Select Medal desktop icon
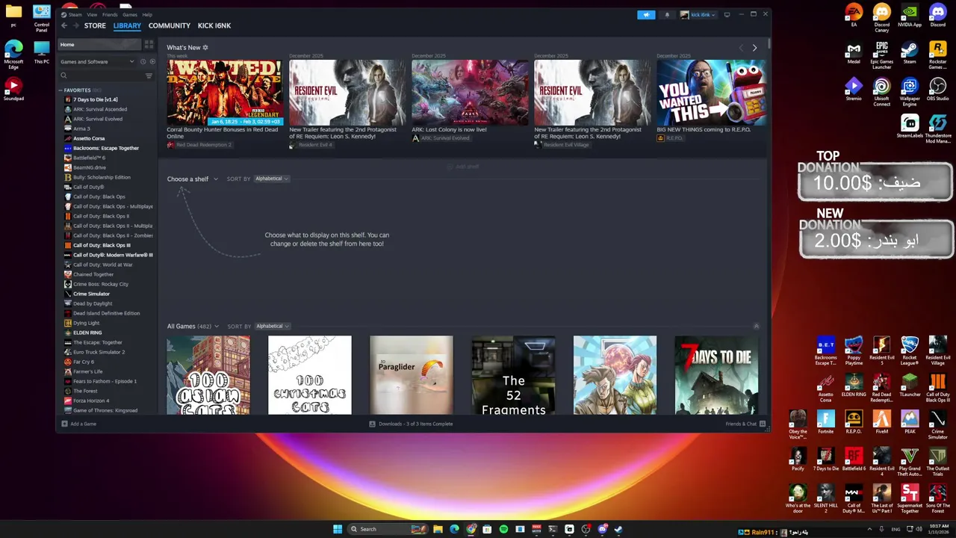Image resolution: width=956 pixels, height=538 pixels. [x=854, y=53]
